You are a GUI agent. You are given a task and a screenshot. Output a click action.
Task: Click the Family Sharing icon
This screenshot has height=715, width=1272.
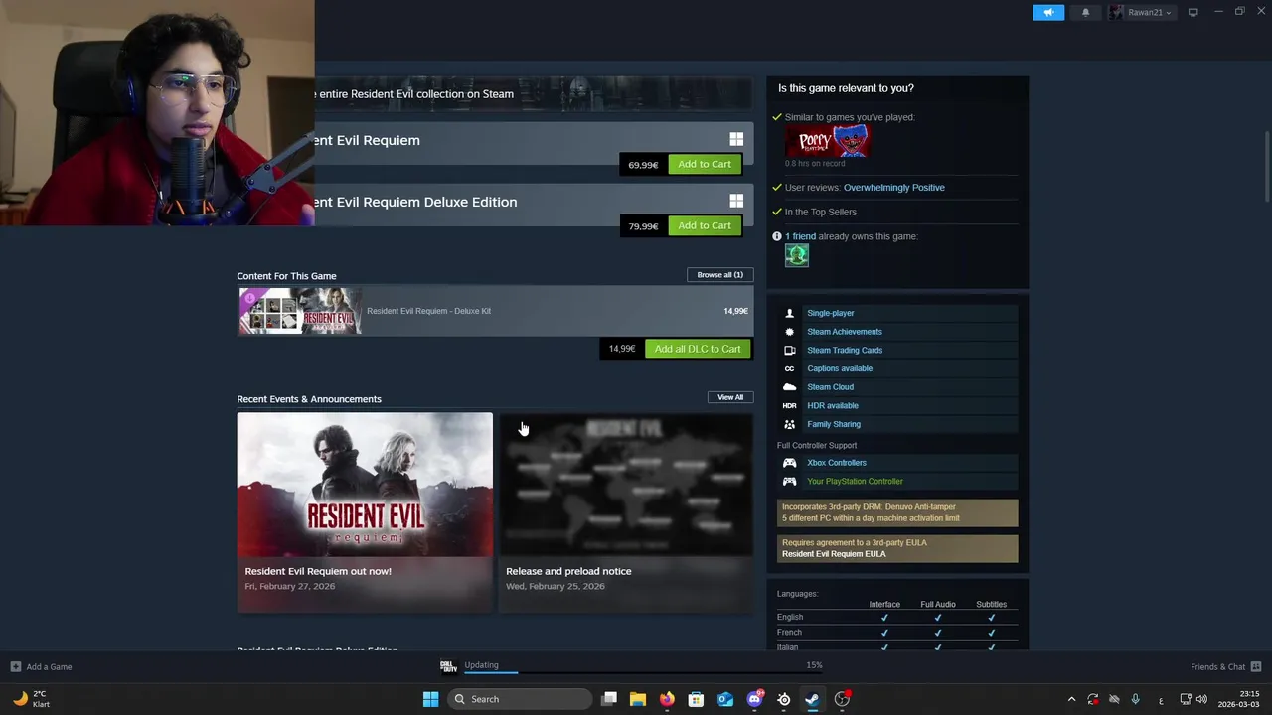click(x=789, y=424)
